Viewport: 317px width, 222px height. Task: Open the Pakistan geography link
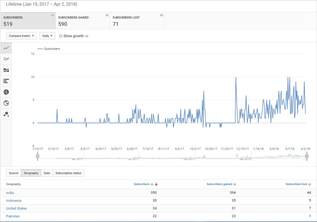point(13,216)
